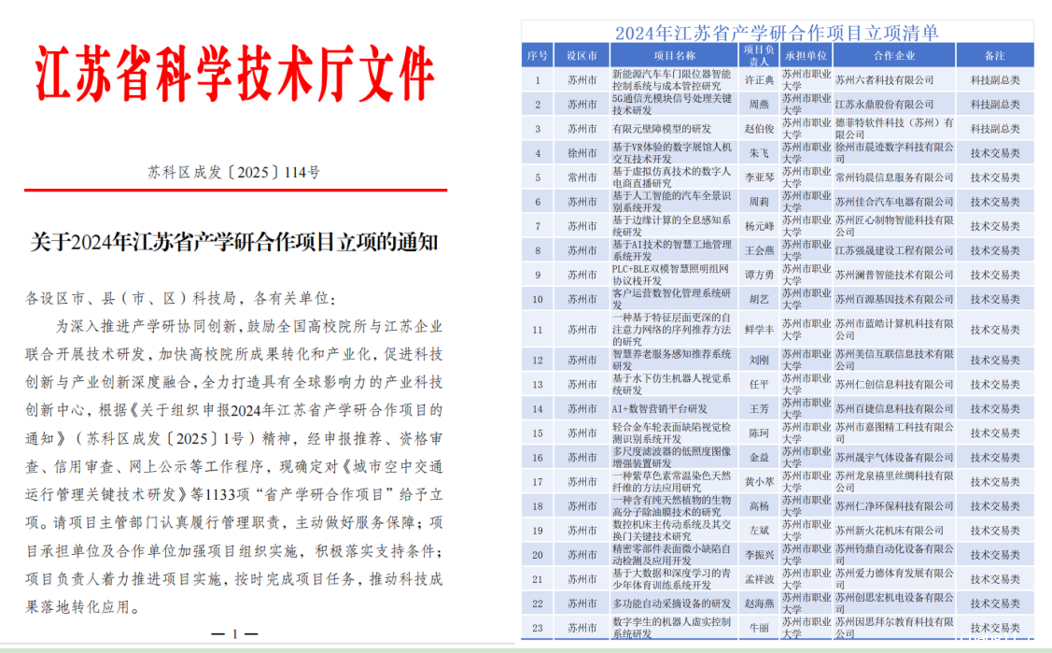Click 常州市 in row 5
Image resolution: width=1052 pixels, height=653 pixels.
(x=582, y=177)
